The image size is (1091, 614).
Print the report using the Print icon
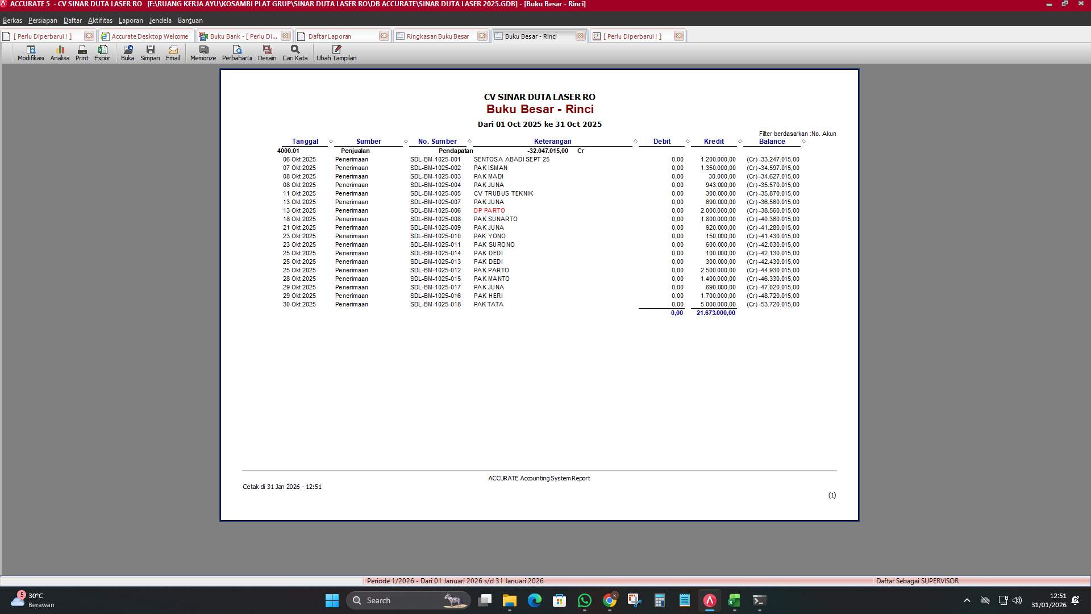(82, 53)
